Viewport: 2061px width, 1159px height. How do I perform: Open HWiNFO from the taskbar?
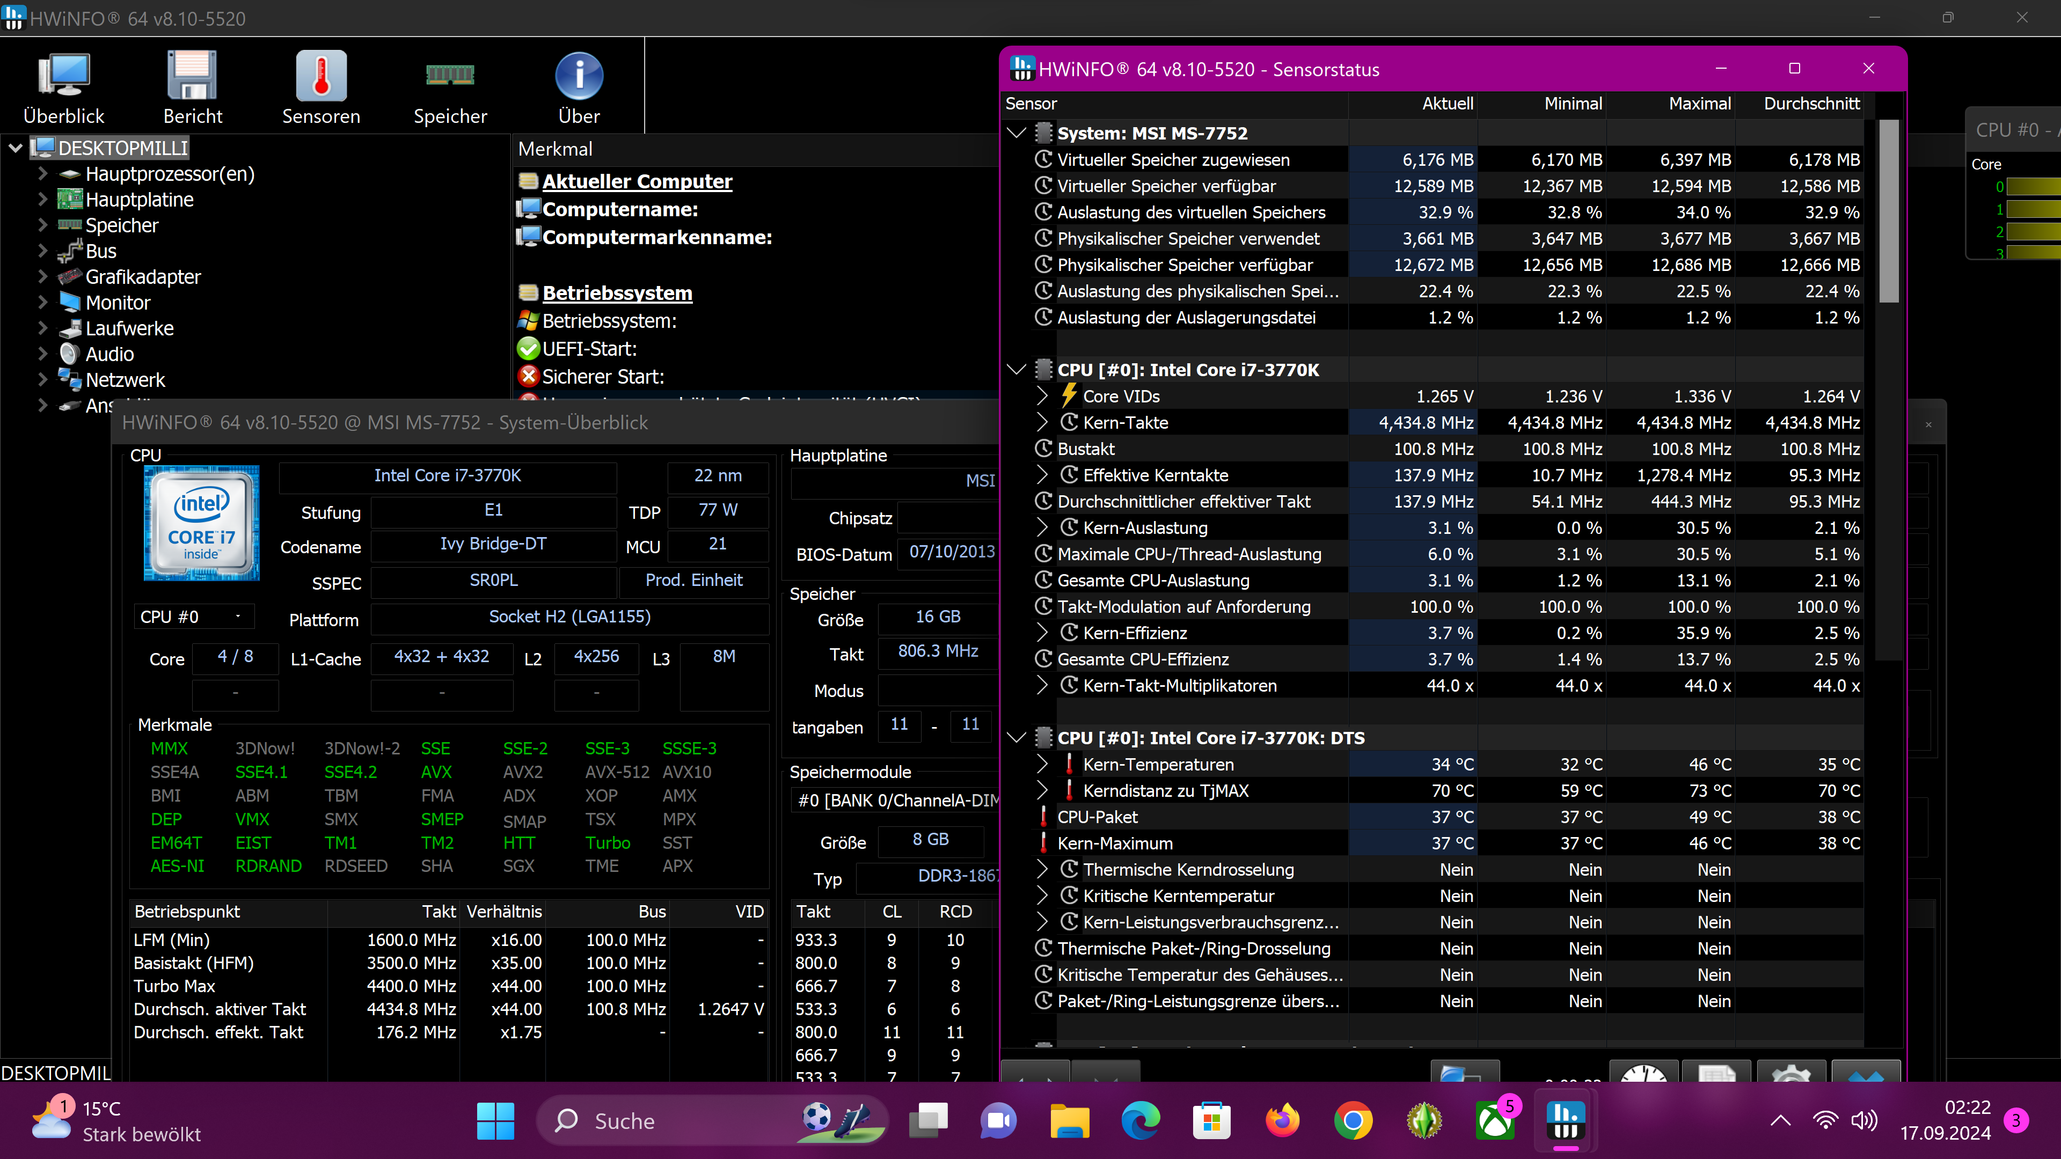(x=1567, y=1120)
